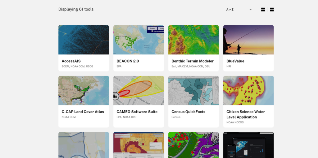Viewport: 318px width, 158px height.
Task: Click 'Census' text under Census QuickFacts
Action: click(x=176, y=117)
